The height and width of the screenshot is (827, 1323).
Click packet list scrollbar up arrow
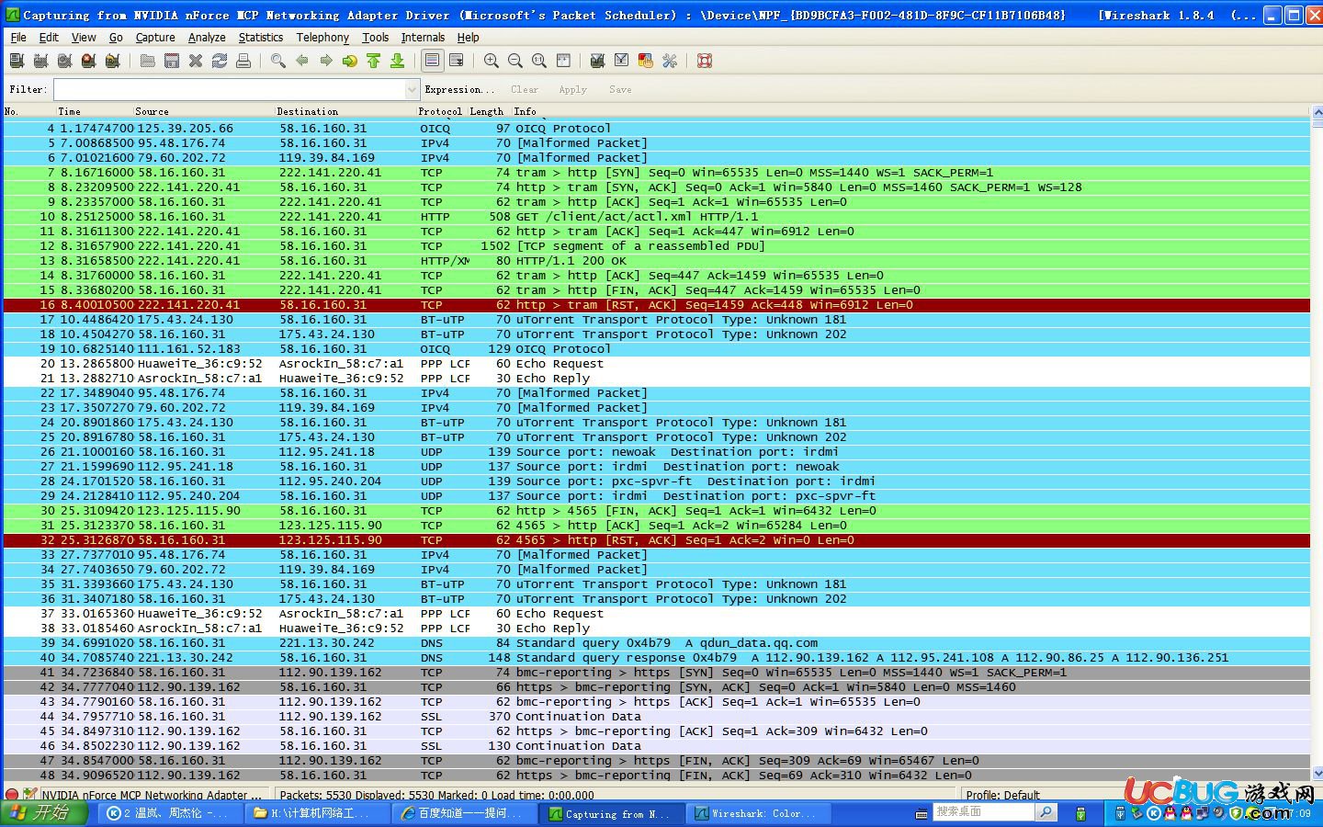[1317, 112]
